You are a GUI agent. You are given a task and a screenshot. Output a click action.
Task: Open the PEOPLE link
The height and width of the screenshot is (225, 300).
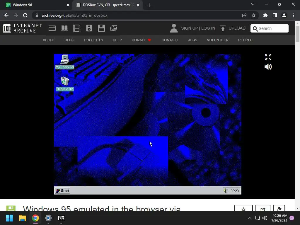245,40
